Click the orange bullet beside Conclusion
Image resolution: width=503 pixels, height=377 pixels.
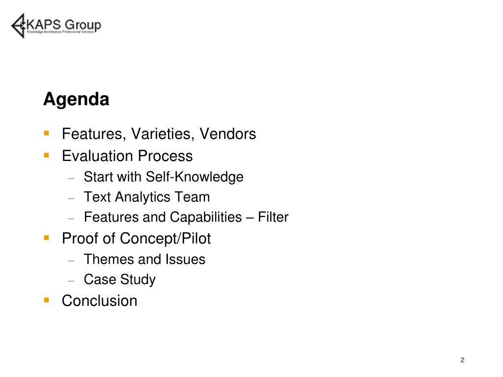47,300
